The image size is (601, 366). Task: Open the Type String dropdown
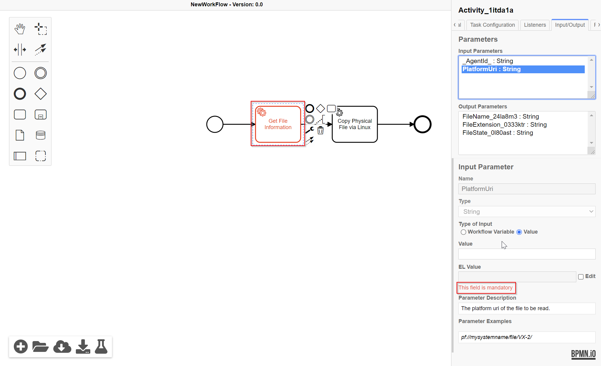pos(527,212)
